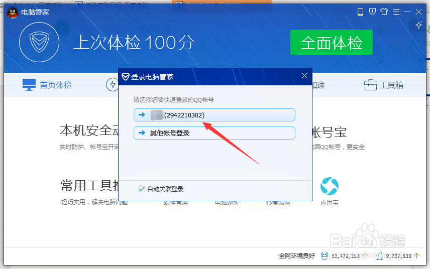Switch to the 首页体检 tab
The image size is (430, 269).
[x=47, y=85]
